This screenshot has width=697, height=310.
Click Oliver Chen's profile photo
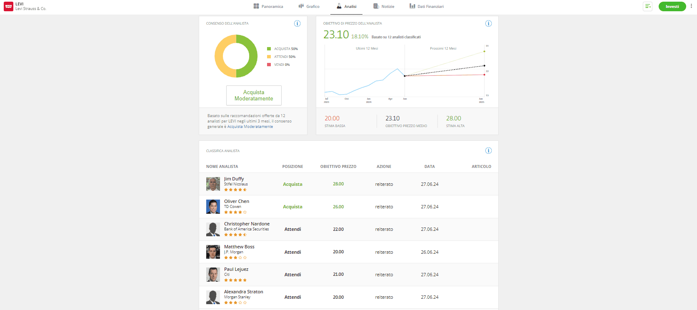point(213,207)
